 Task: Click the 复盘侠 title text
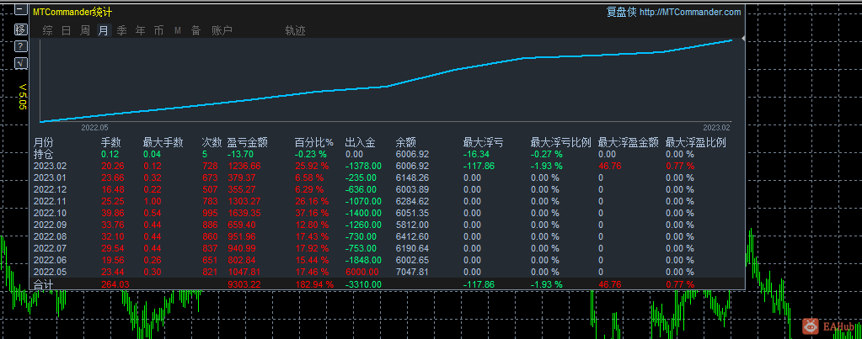(621, 12)
